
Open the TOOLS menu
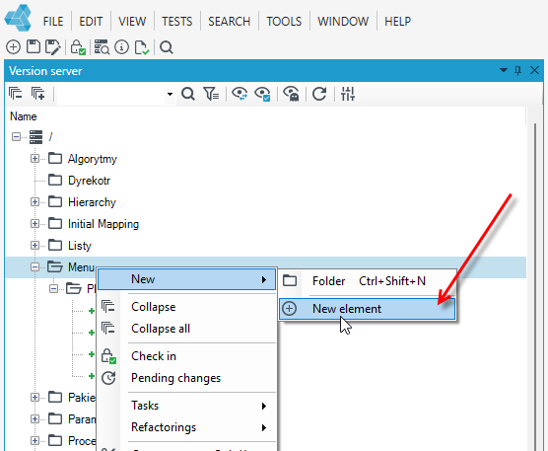(284, 22)
